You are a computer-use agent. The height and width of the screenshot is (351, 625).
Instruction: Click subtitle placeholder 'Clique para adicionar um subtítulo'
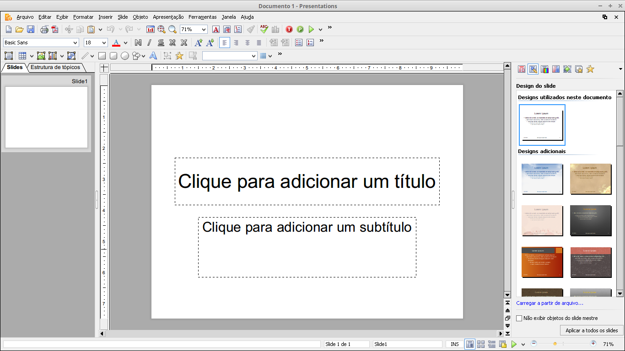coord(307,247)
